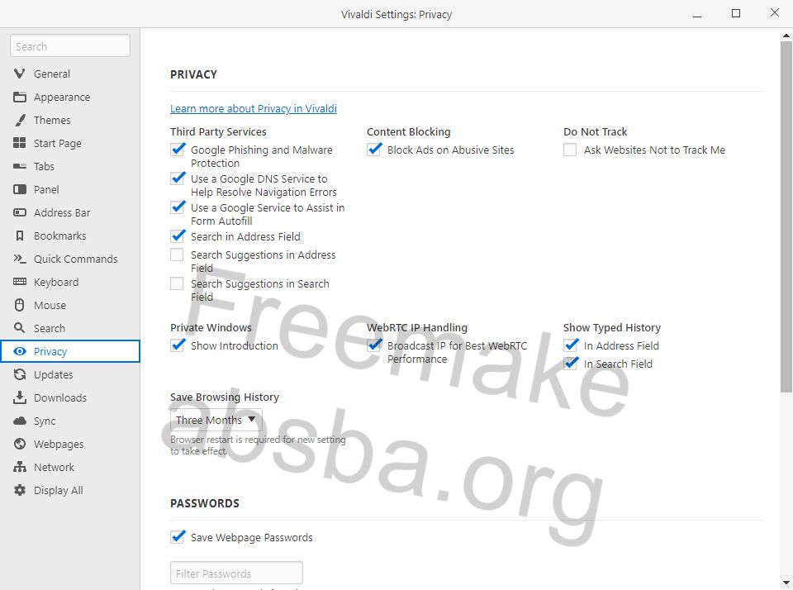Click the Search magnifier icon in sidebar
This screenshot has height=590, width=793.
[19, 328]
